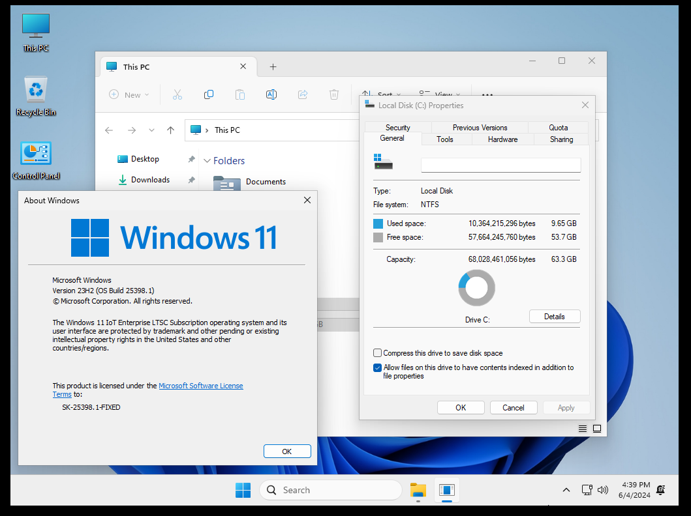Click the breadcrumb chevron before This PC
Image resolution: width=691 pixels, height=516 pixels.
point(207,130)
